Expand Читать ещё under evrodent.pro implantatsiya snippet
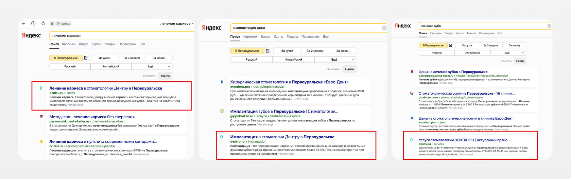The height and width of the screenshot is (179, 571). pos(300,99)
